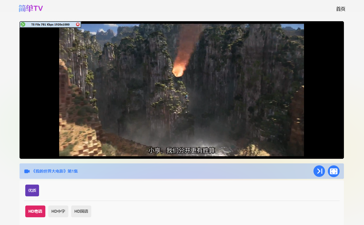Select the 优质 source tab

click(32, 190)
